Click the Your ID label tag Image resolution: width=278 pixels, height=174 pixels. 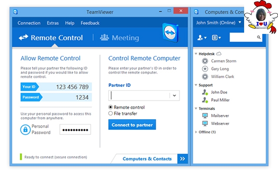point(30,87)
